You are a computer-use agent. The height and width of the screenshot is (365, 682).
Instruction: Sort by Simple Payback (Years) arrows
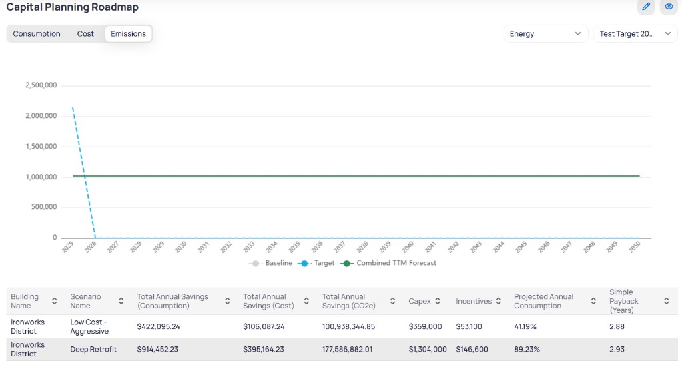(x=666, y=301)
